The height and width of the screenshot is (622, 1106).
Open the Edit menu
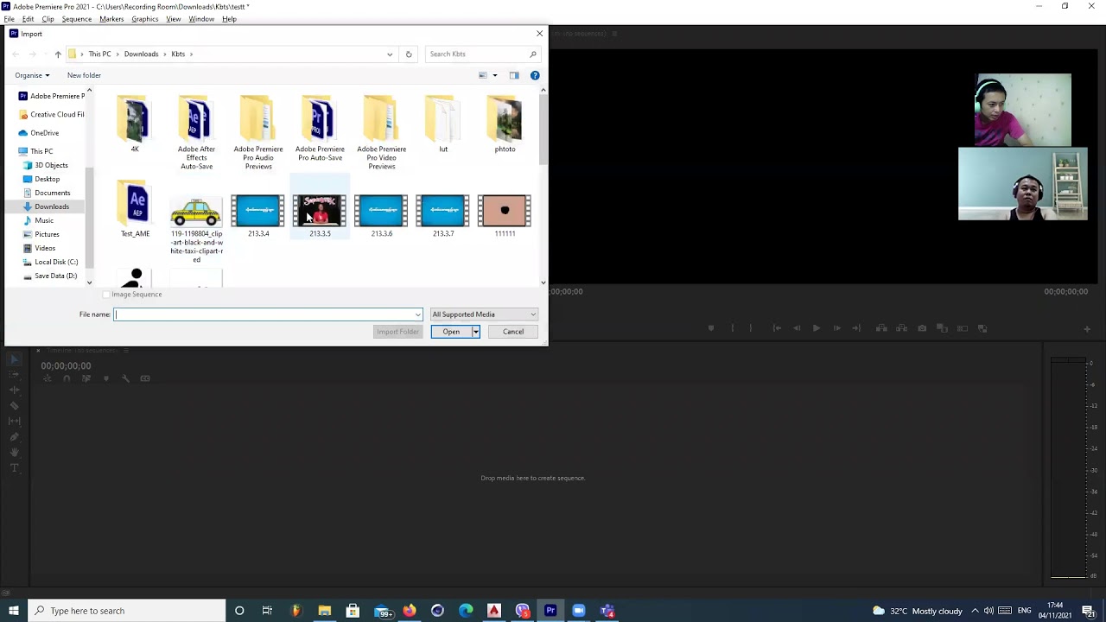(28, 19)
